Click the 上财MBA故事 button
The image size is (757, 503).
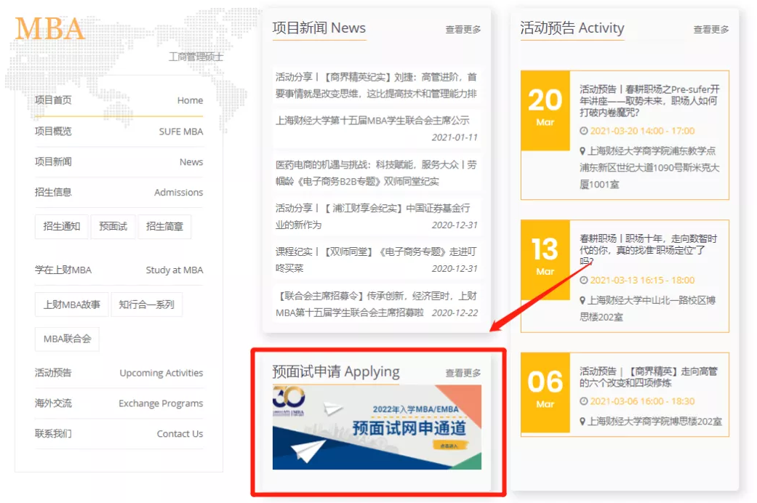[x=71, y=305]
